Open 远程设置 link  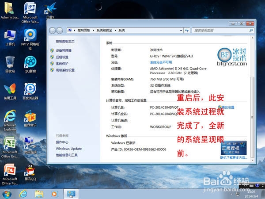coord(62,57)
